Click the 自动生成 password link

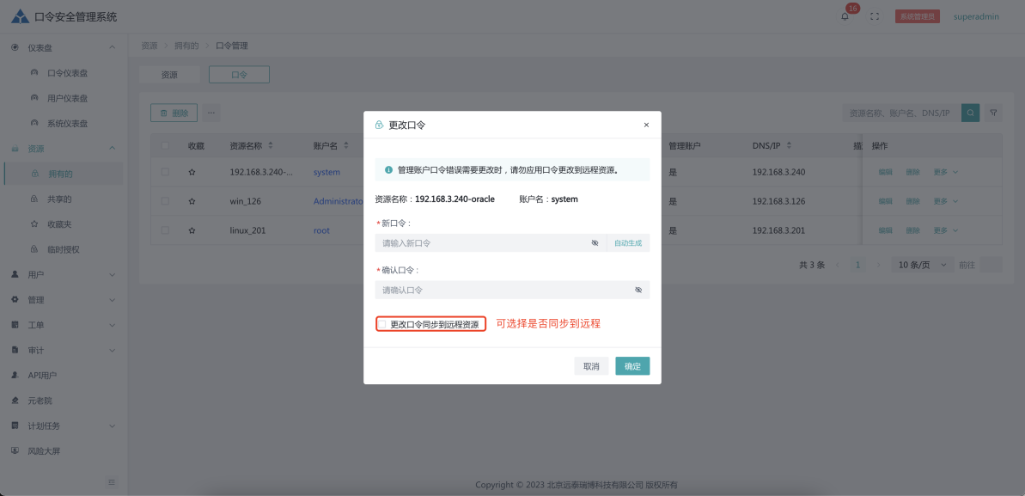point(627,243)
